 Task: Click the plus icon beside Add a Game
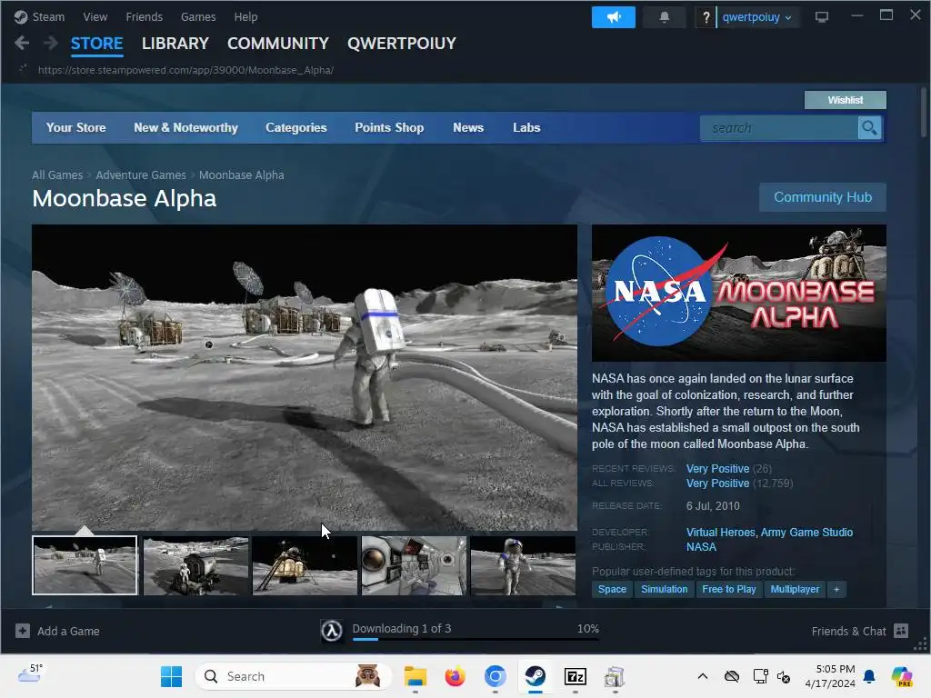[x=23, y=631]
